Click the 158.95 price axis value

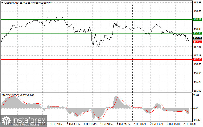tap(198, 3)
